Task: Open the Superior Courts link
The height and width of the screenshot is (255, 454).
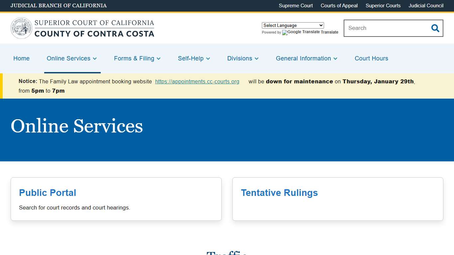Action: coord(383,6)
